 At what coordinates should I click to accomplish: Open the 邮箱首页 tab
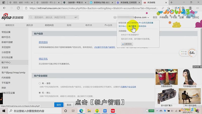[10, 25]
